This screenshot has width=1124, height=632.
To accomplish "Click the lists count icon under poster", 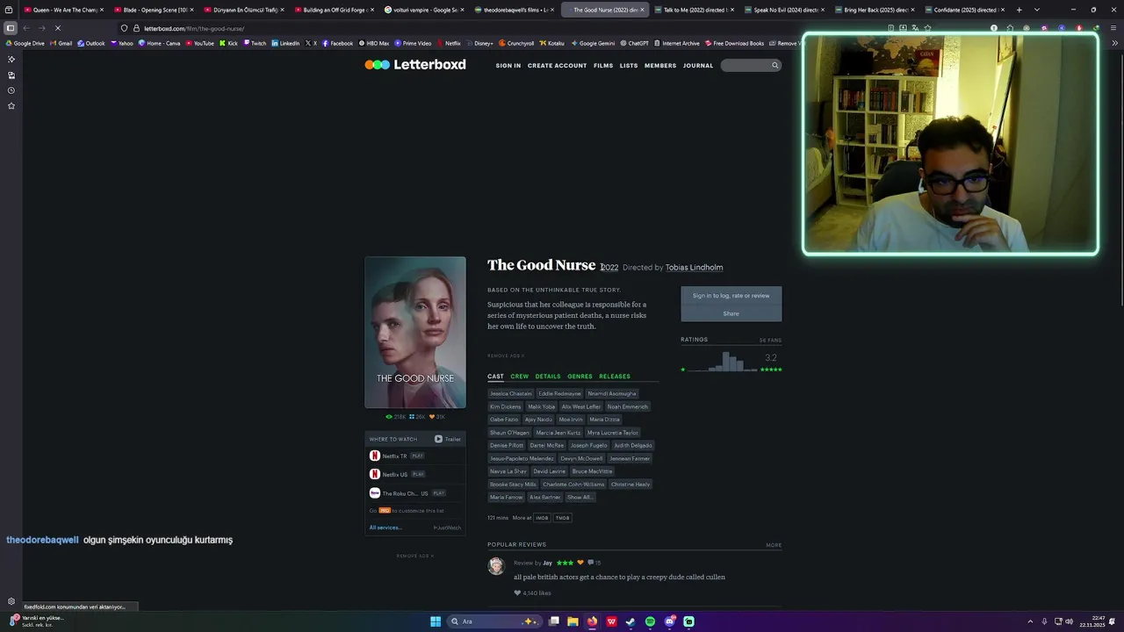I will tap(417, 417).
